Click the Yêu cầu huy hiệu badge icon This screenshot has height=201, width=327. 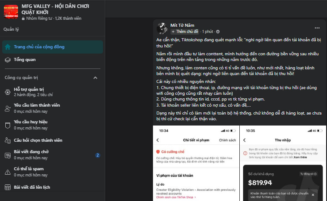[x=7, y=124]
